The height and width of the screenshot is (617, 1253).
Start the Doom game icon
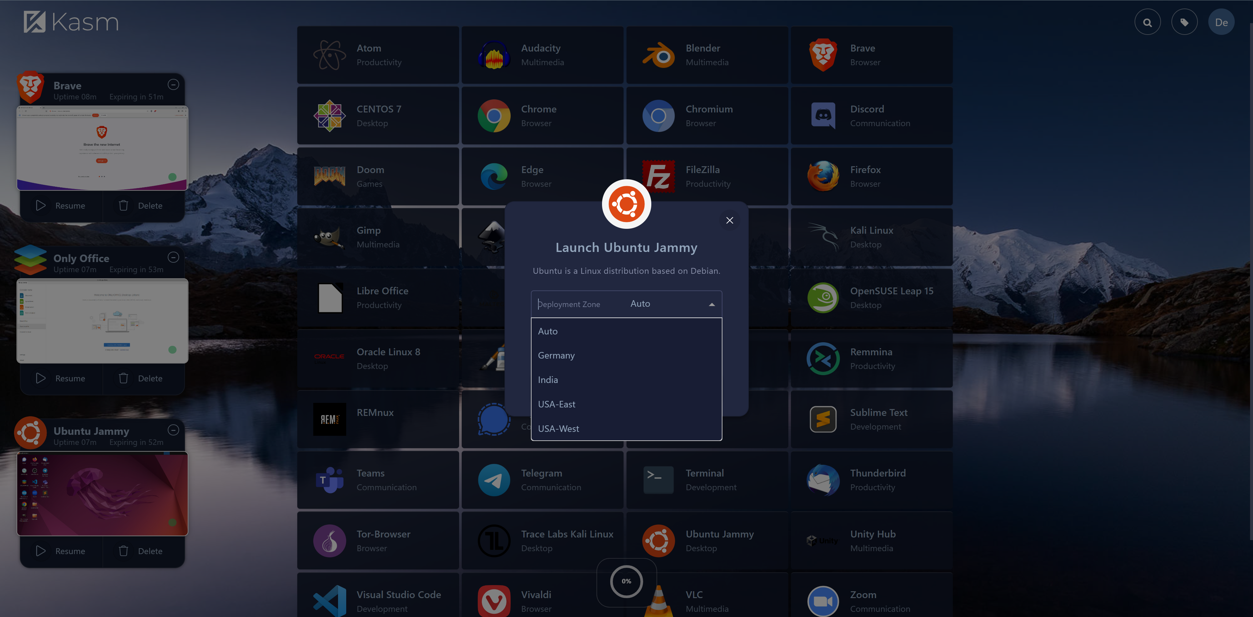[330, 176]
